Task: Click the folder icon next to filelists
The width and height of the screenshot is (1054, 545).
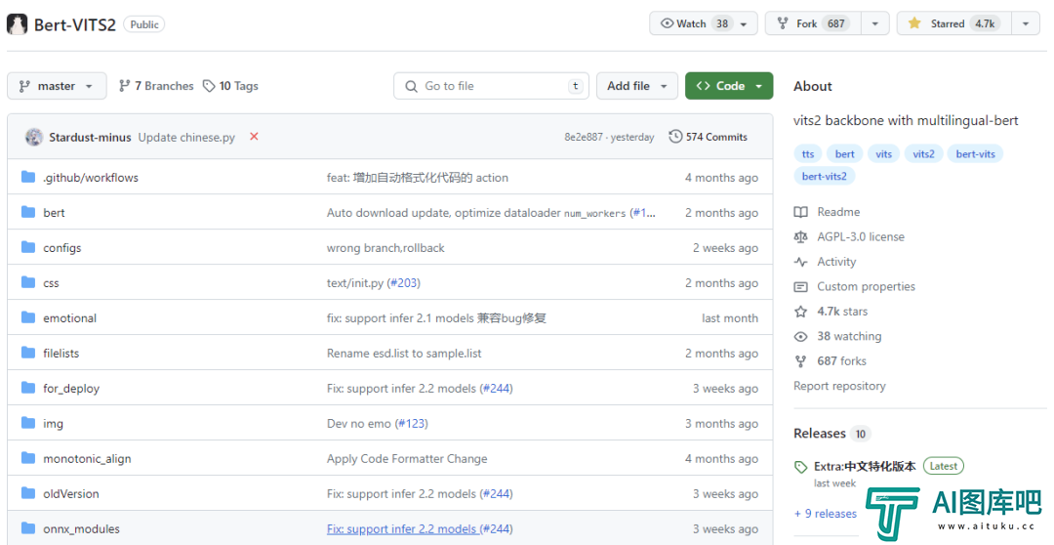Action: [x=28, y=352]
